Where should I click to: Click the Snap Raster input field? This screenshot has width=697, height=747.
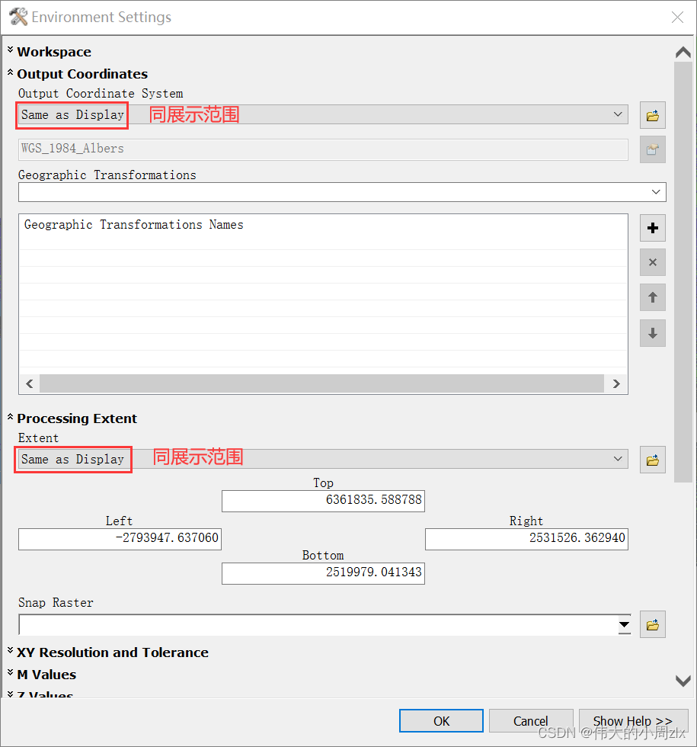point(318,624)
